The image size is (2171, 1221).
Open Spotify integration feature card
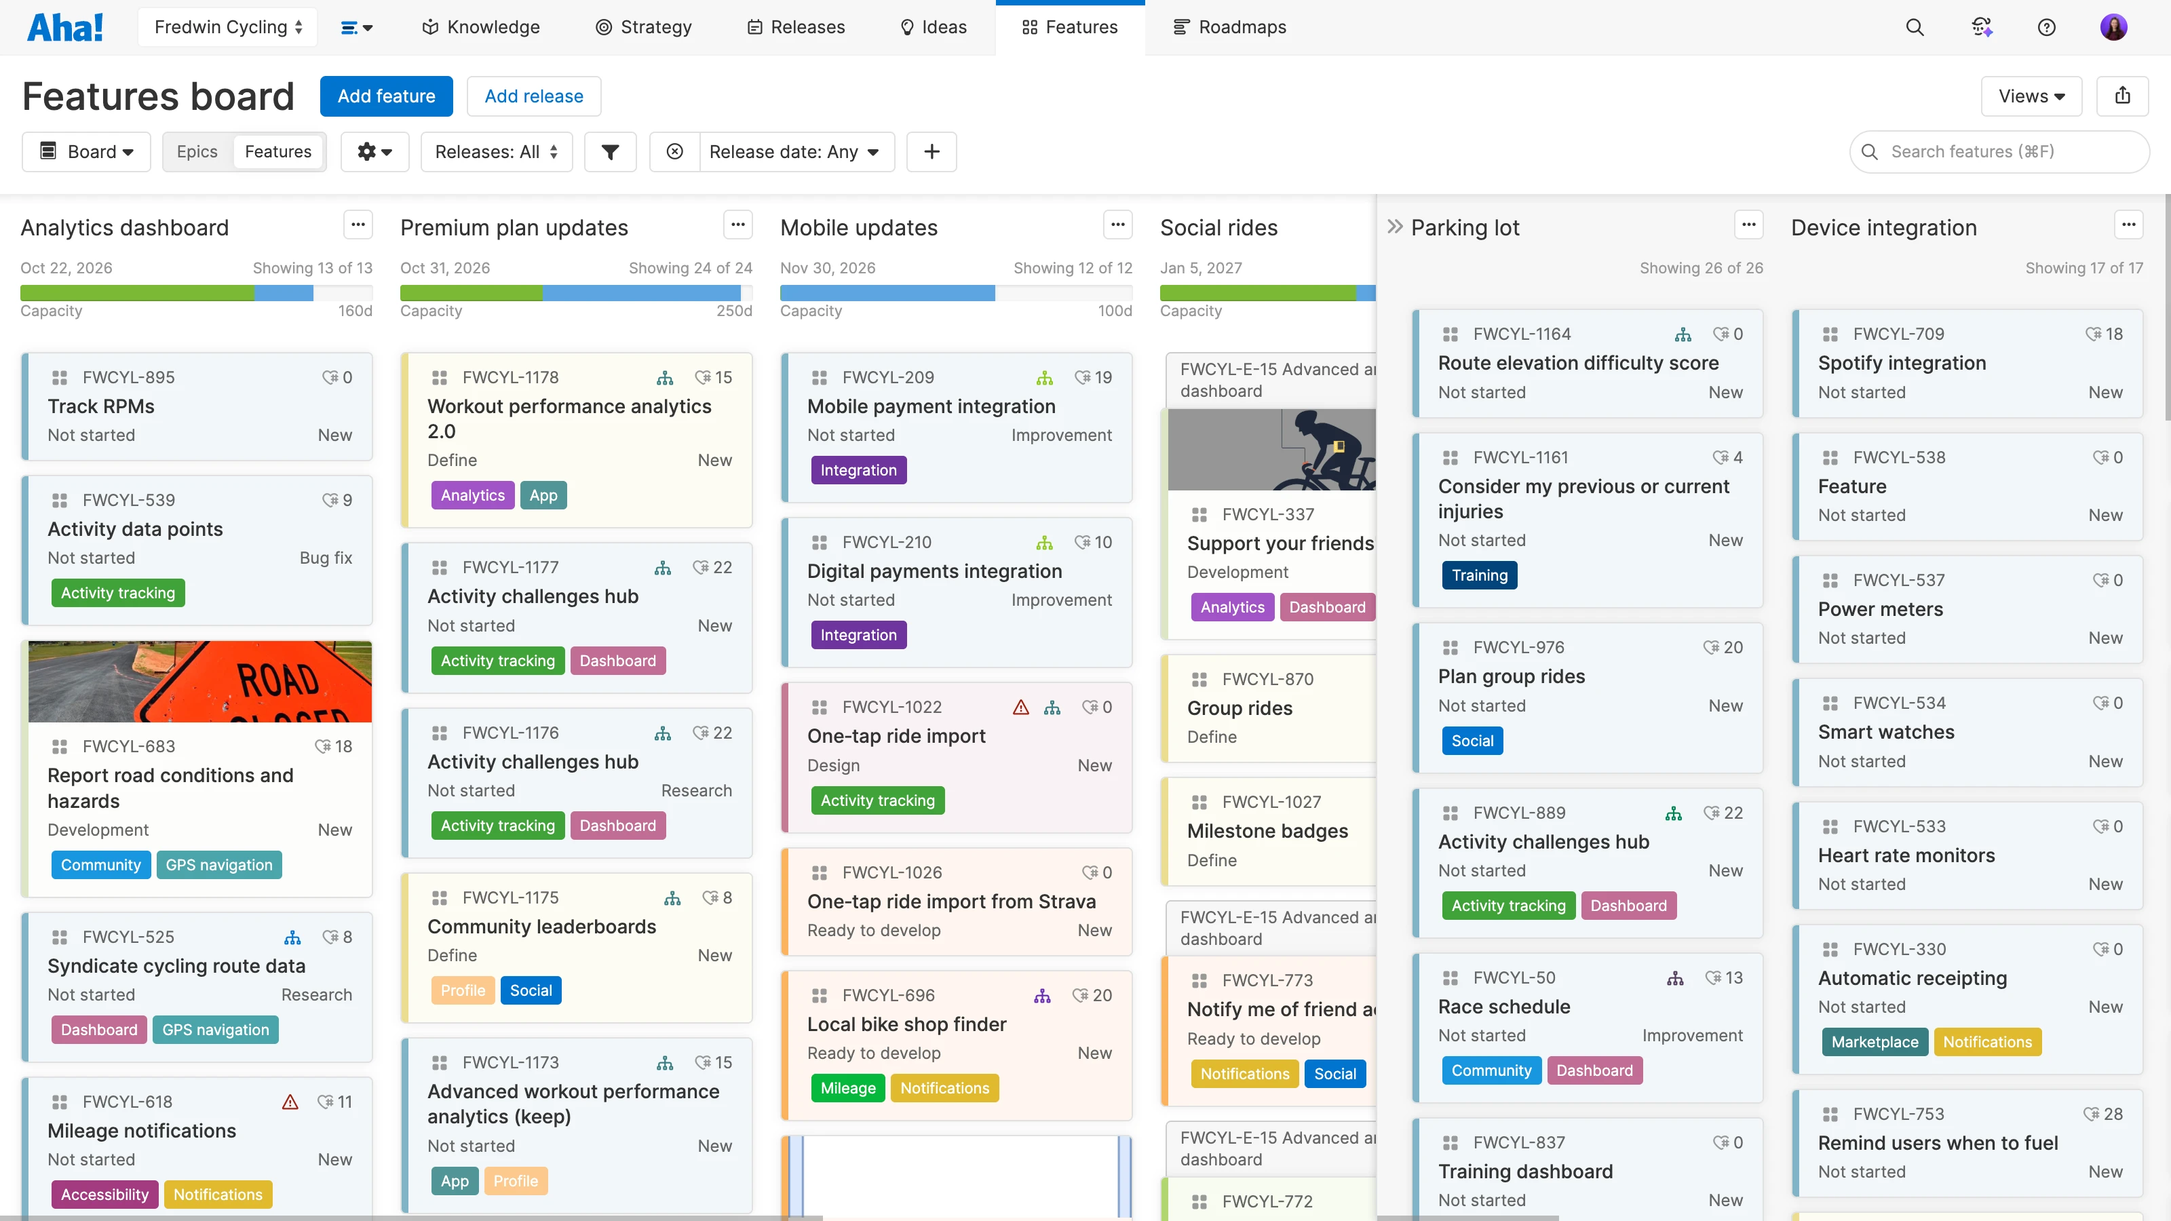click(x=1967, y=363)
